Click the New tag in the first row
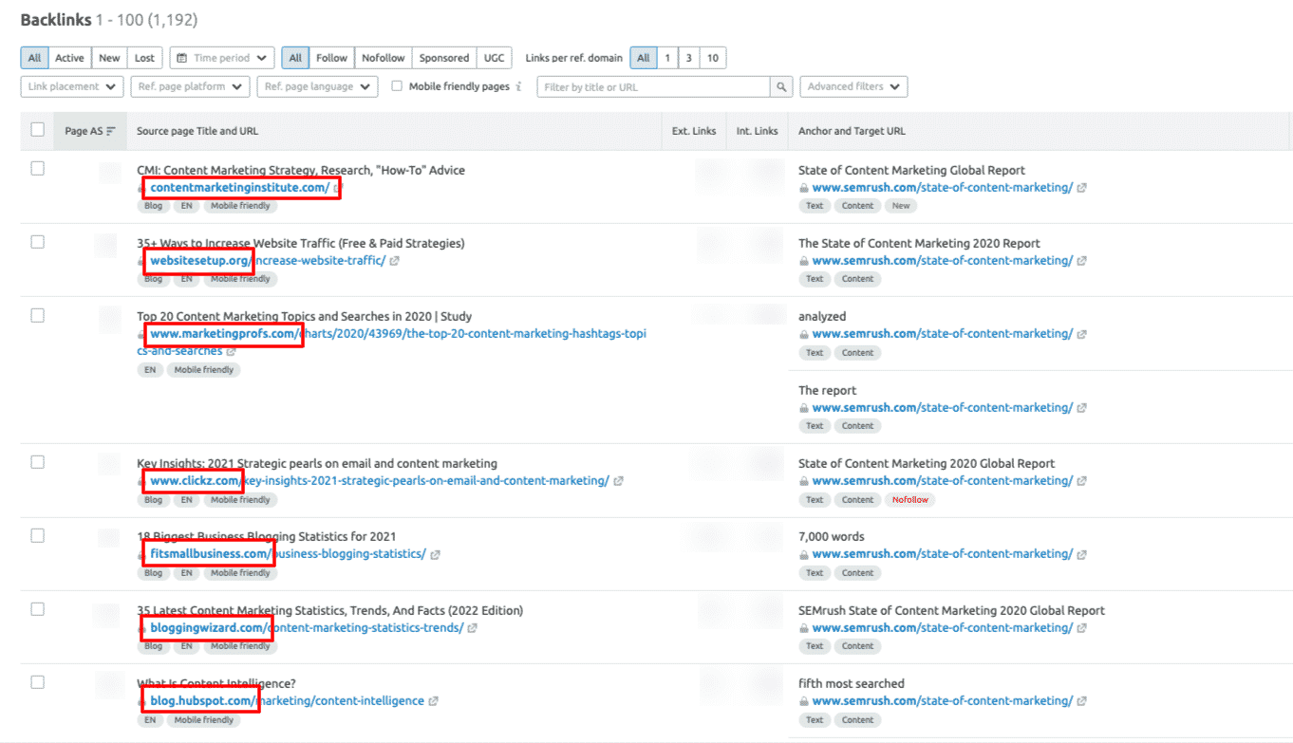1293x743 pixels. (901, 206)
